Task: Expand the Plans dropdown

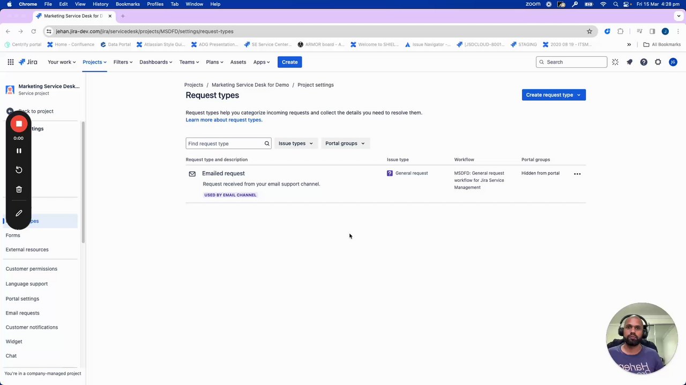Action: pos(215,62)
